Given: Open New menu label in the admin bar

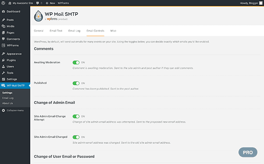Looking at the screenshot, I should coord(52,3).
